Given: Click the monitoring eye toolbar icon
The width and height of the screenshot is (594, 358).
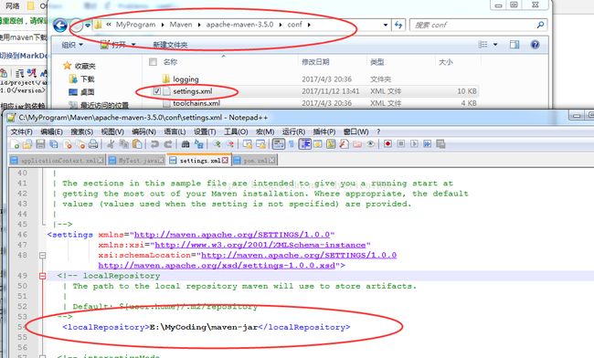Looking at the screenshot, I should pos(370,144).
